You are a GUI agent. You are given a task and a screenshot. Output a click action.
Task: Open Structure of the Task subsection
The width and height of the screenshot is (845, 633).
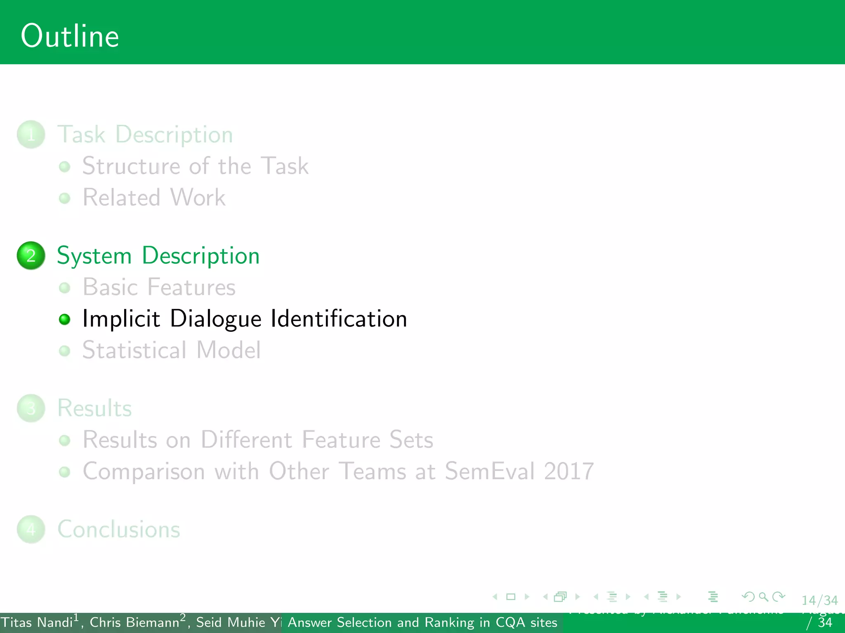(x=196, y=166)
